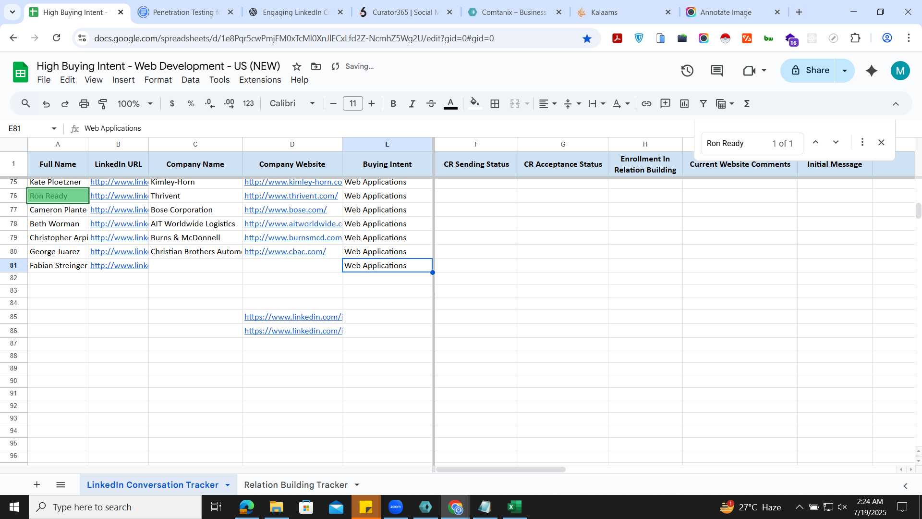Format as percent icon
Viewport: 922px width, 519px height.
click(191, 104)
